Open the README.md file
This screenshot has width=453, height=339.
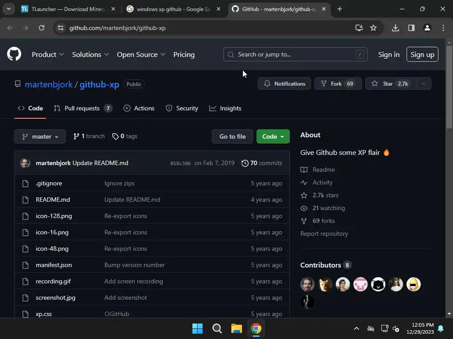53,200
